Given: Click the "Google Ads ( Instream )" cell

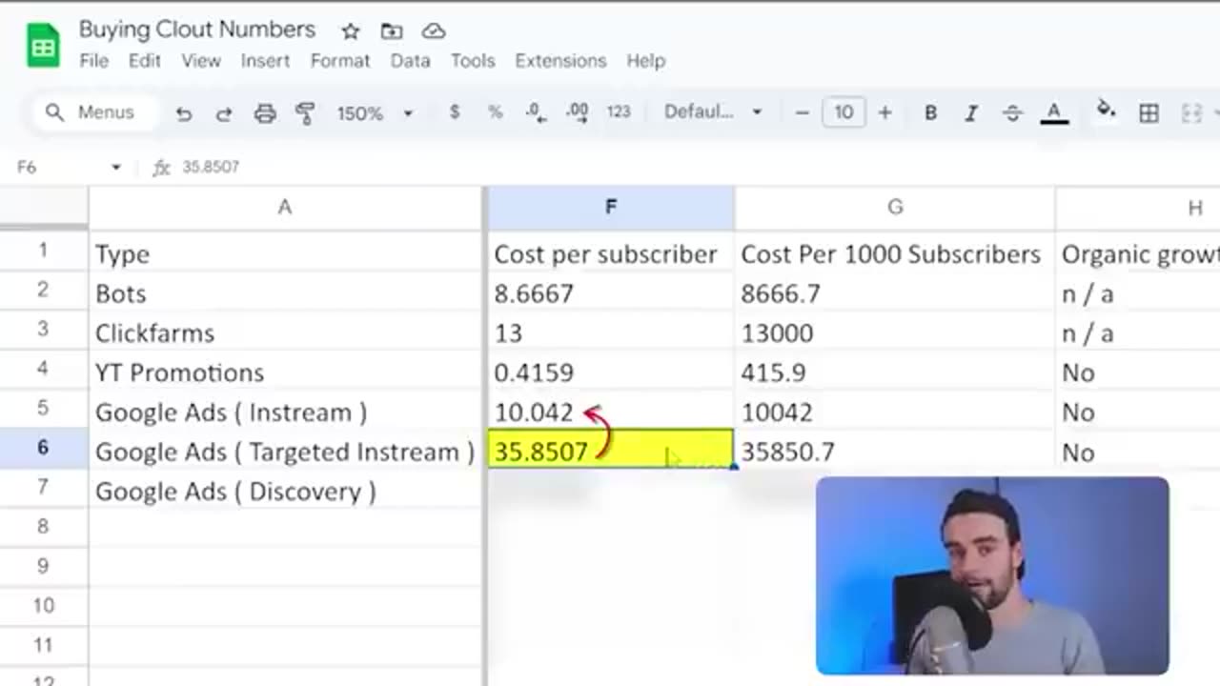Looking at the screenshot, I should tap(285, 413).
